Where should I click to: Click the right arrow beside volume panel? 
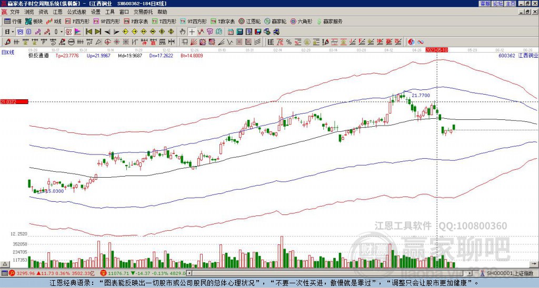coord(535,264)
